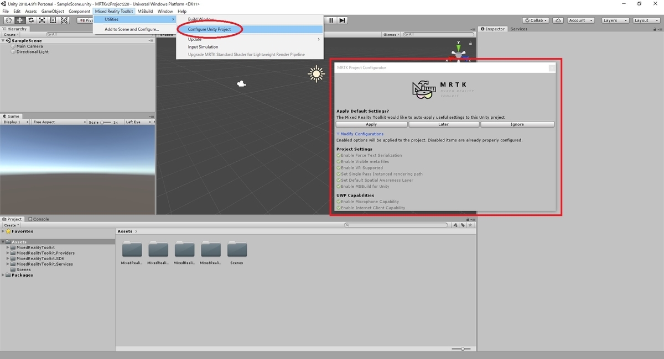This screenshot has width=664, height=359.
Task: Expand the Favorites tree node
Action: coord(3,231)
